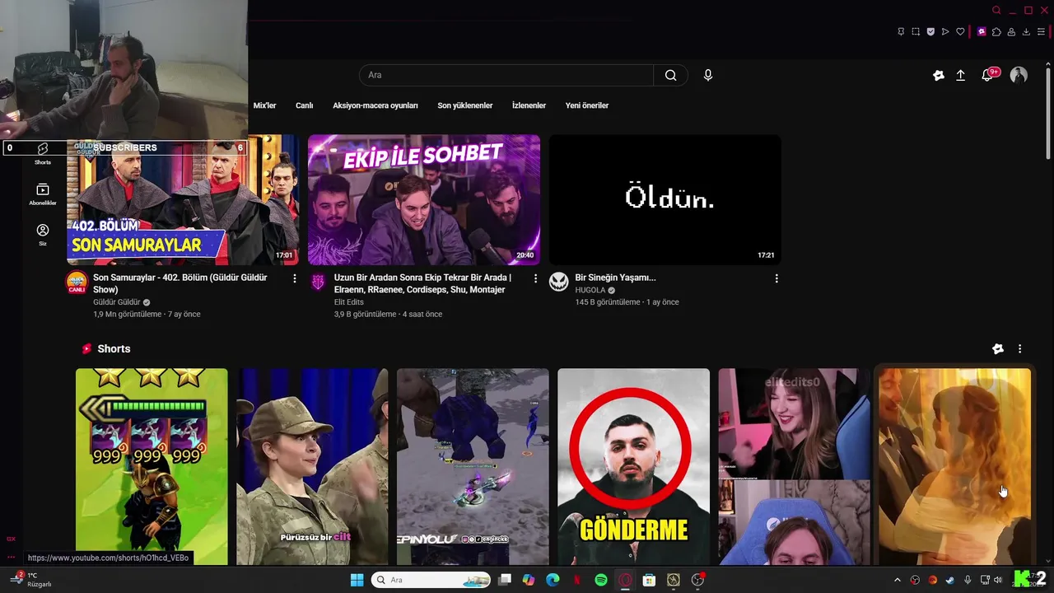
Task: Open Abonelikler in the left sidebar
Action: tap(43, 194)
